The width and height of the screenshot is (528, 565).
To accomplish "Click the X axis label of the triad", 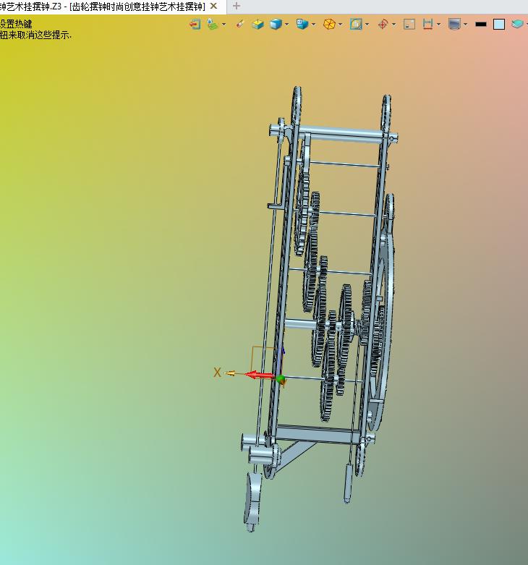I will point(217,373).
